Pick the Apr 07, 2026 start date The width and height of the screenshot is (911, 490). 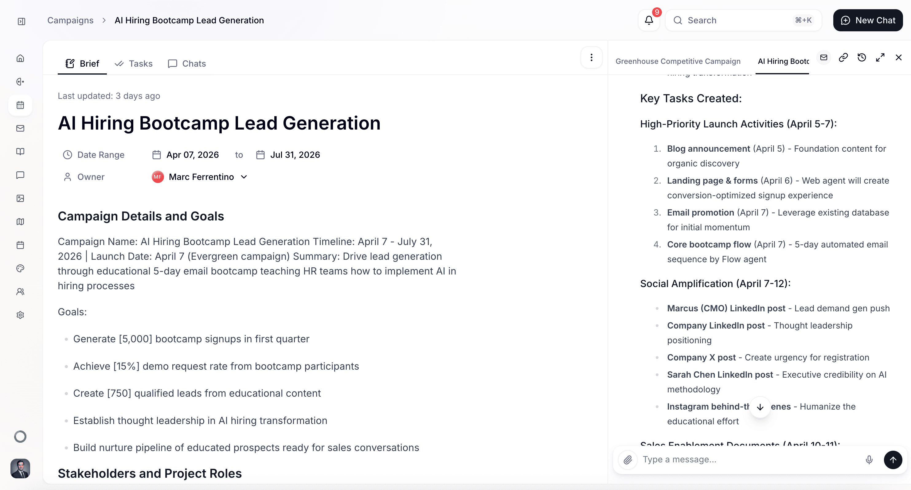pos(192,155)
